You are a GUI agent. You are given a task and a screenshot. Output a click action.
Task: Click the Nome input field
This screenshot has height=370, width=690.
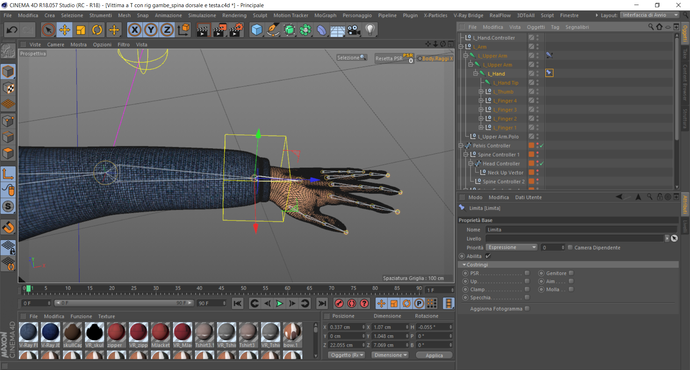581,230
